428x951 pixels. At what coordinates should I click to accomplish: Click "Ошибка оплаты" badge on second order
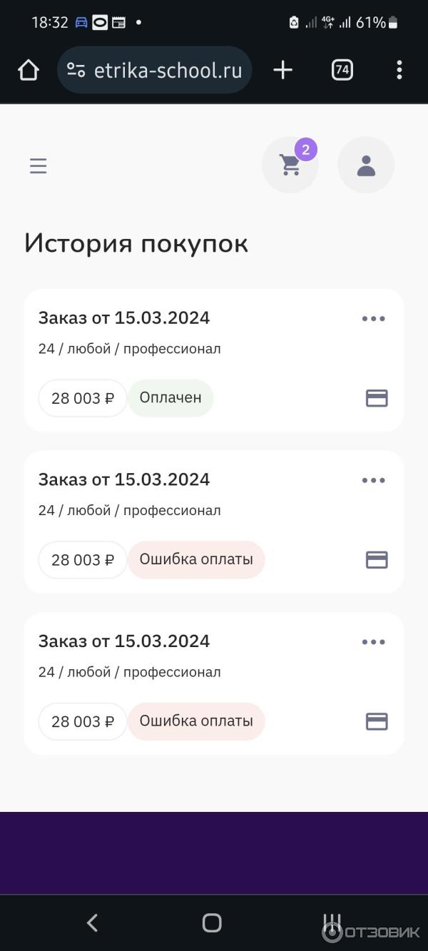pos(196,560)
